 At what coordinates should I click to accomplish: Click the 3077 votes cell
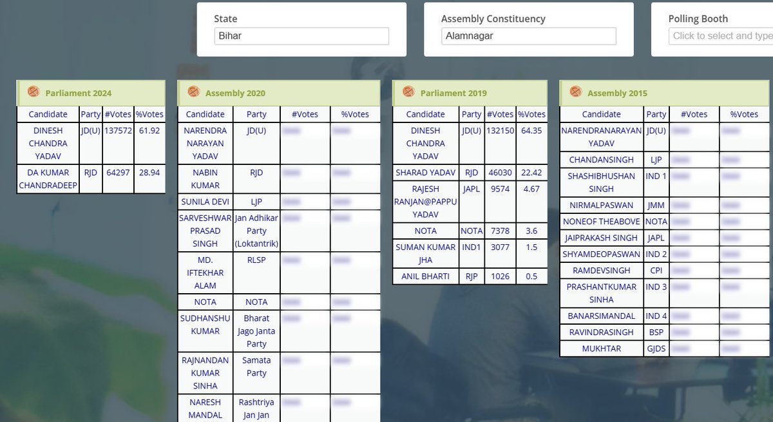tap(500, 254)
